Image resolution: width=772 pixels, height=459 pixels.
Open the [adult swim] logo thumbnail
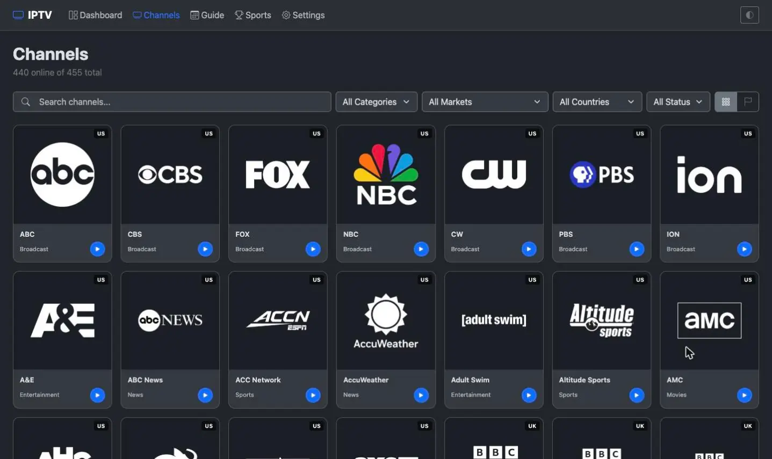coord(494,320)
